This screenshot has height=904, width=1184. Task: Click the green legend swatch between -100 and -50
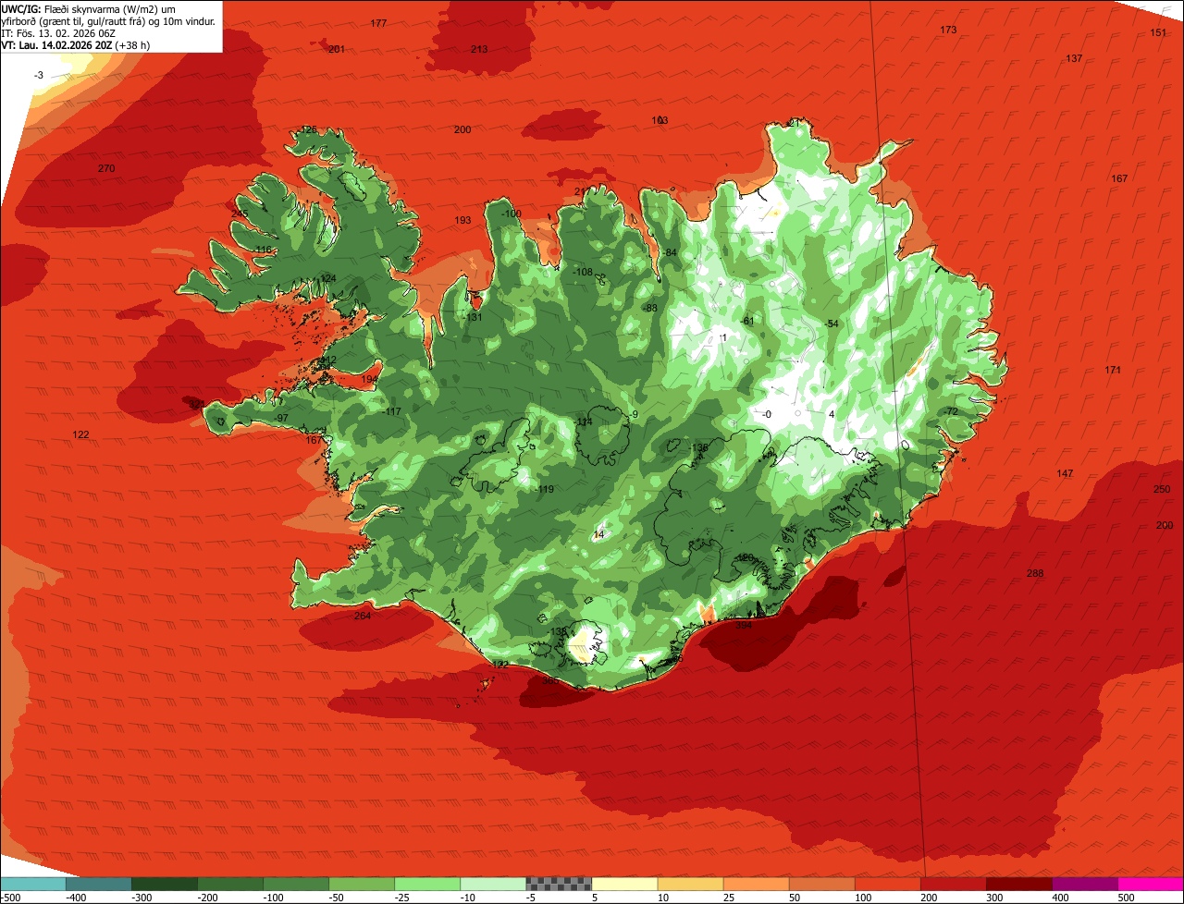(296, 884)
